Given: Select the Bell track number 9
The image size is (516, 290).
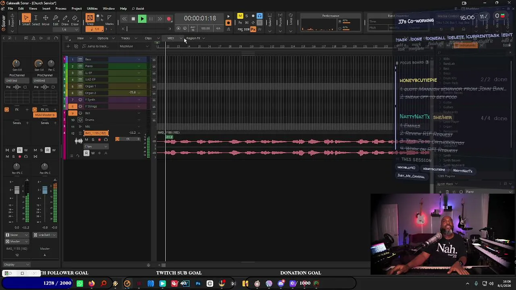Looking at the screenshot, I should (73, 113).
